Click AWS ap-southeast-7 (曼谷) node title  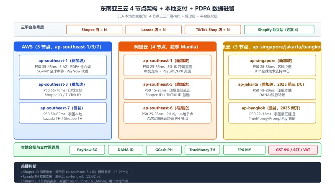tap(62, 108)
